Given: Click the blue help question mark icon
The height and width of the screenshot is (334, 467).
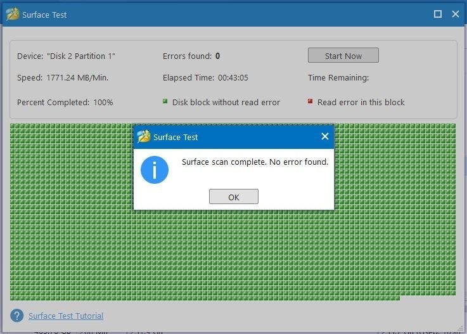Looking at the screenshot, I should 17,316.
